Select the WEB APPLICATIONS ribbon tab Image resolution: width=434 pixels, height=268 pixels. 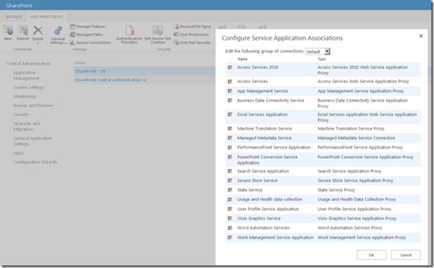tap(46, 17)
